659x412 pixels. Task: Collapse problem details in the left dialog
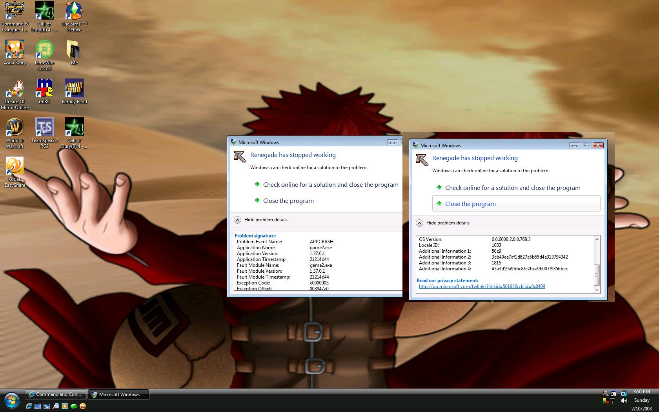pos(237,220)
